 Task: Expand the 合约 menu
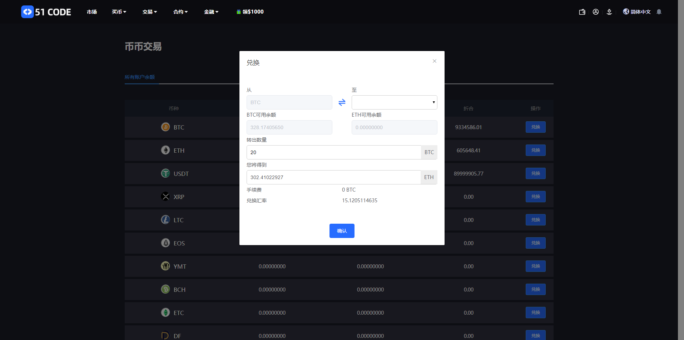click(x=180, y=12)
